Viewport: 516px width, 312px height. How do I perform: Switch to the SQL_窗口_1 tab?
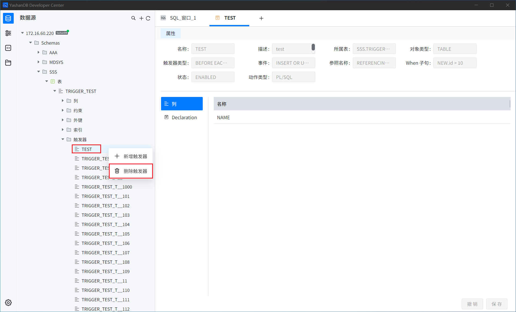tap(183, 18)
